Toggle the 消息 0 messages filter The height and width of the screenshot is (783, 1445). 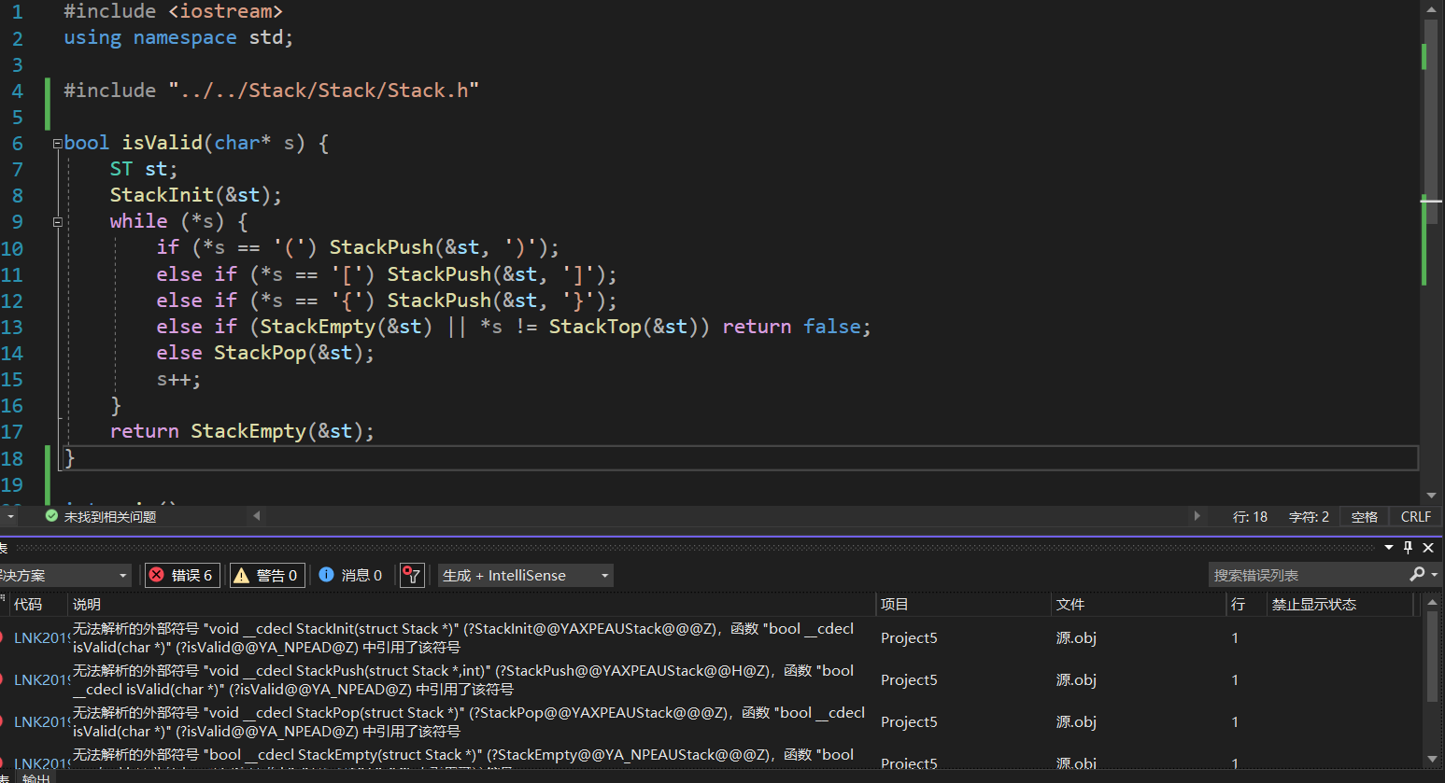(350, 575)
